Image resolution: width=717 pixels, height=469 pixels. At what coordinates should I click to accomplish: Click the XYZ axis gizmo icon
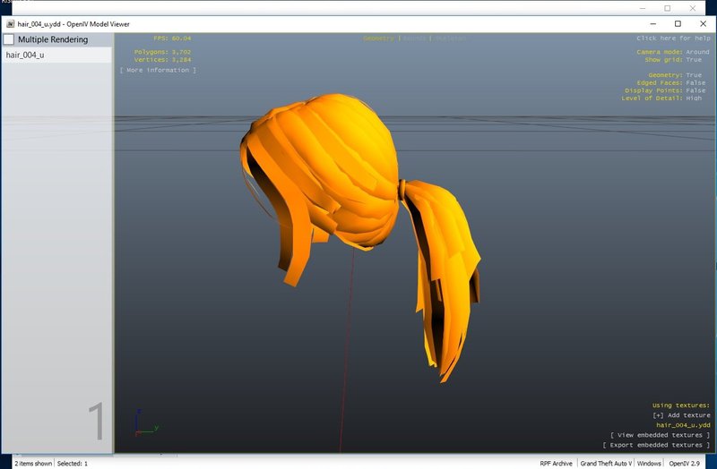tap(145, 422)
